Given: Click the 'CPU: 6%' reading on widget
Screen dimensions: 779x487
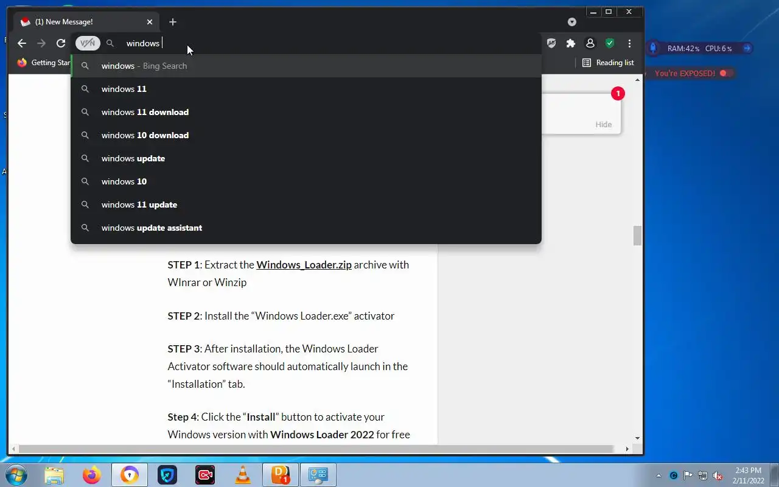Looking at the screenshot, I should pos(718,49).
